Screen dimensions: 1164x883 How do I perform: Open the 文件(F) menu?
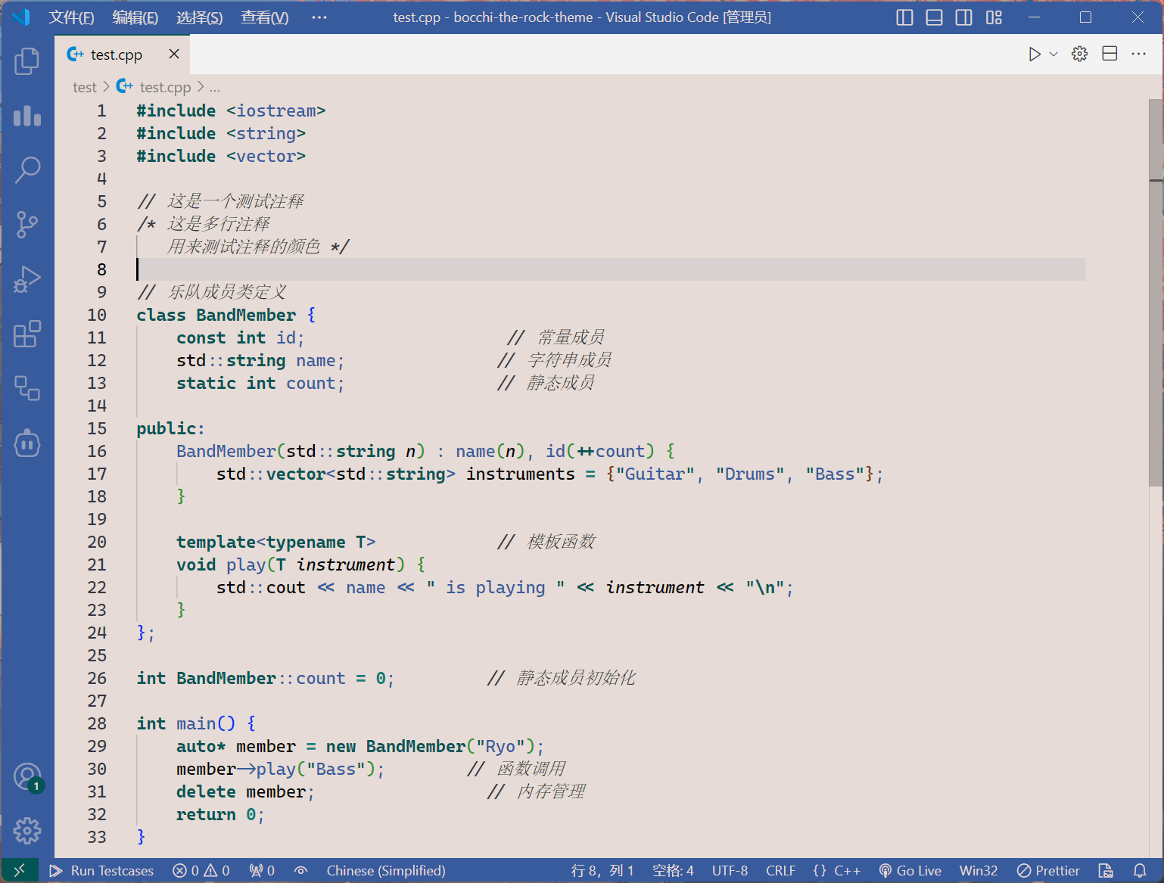(x=71, y=17)
